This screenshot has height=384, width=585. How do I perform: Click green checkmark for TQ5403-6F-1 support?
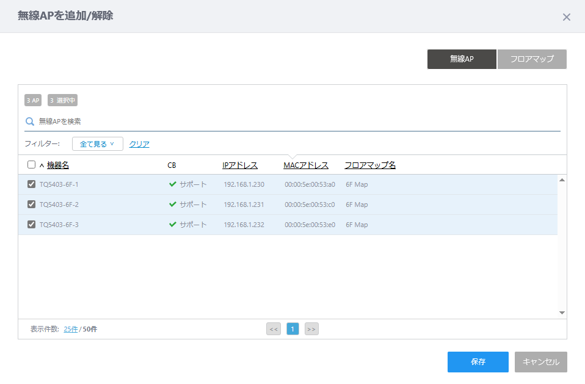[x=172, y=184]
